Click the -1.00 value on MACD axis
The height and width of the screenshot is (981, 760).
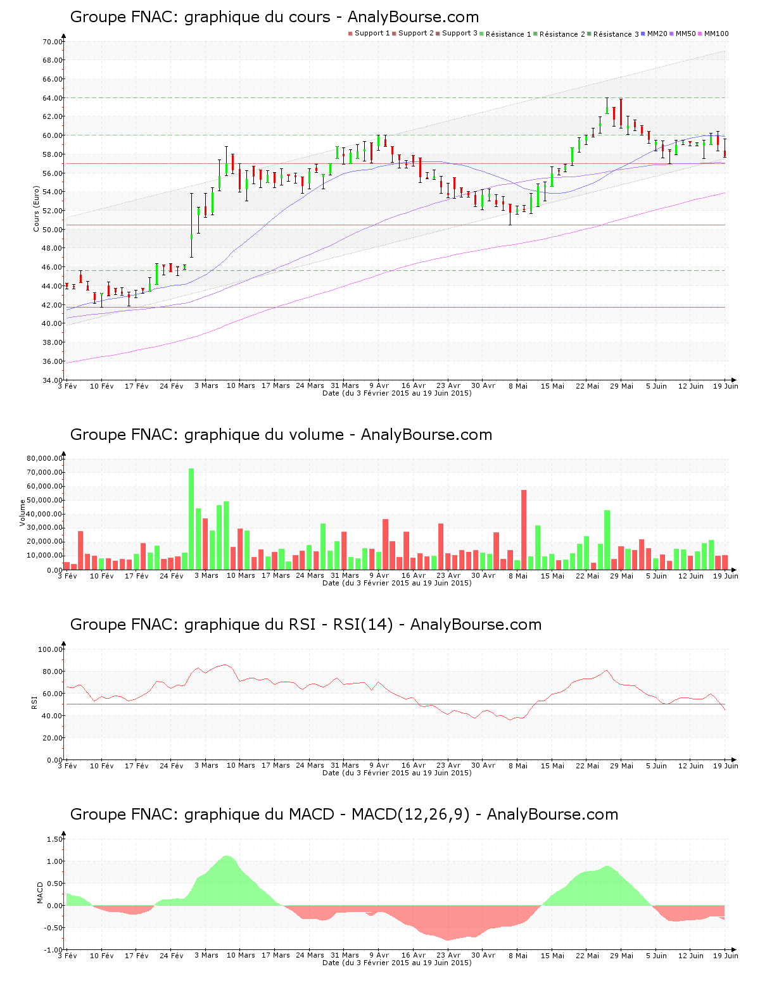coord(53,950)
